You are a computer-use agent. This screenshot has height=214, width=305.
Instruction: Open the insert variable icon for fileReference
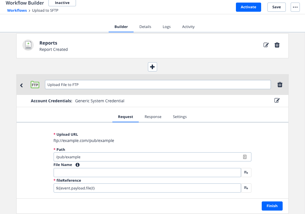246,188
